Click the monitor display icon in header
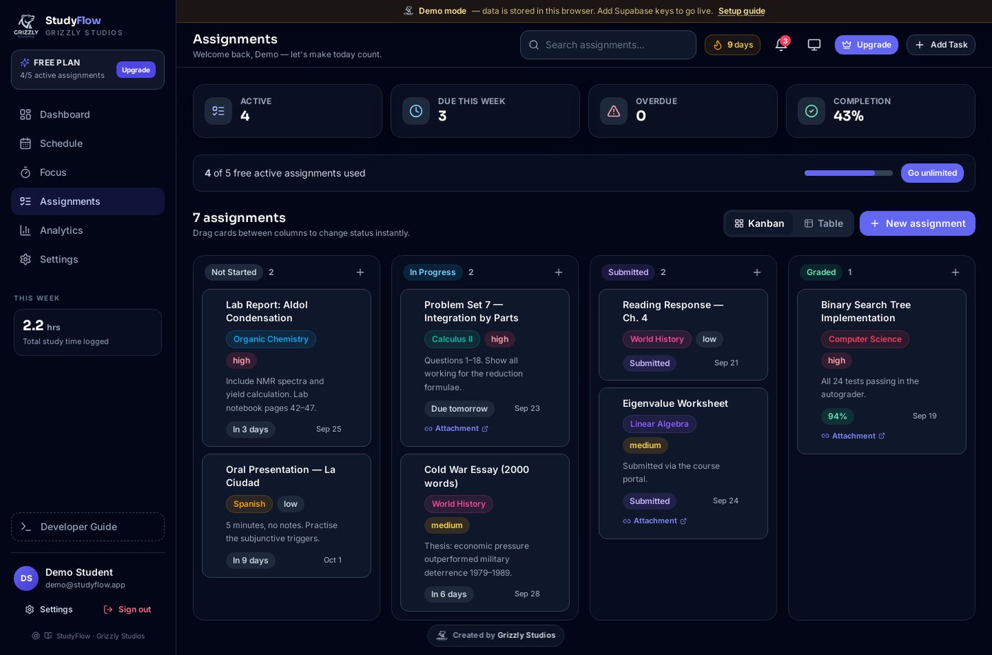Viewport: 992px width, 655px height. (x=814, y=45)
